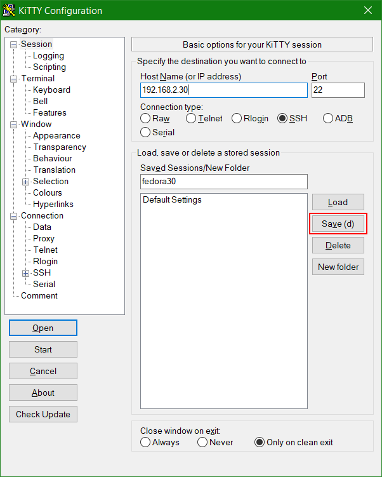The image size is (382, 477).
Task: Open the Logging category
Action: point(48,56)
